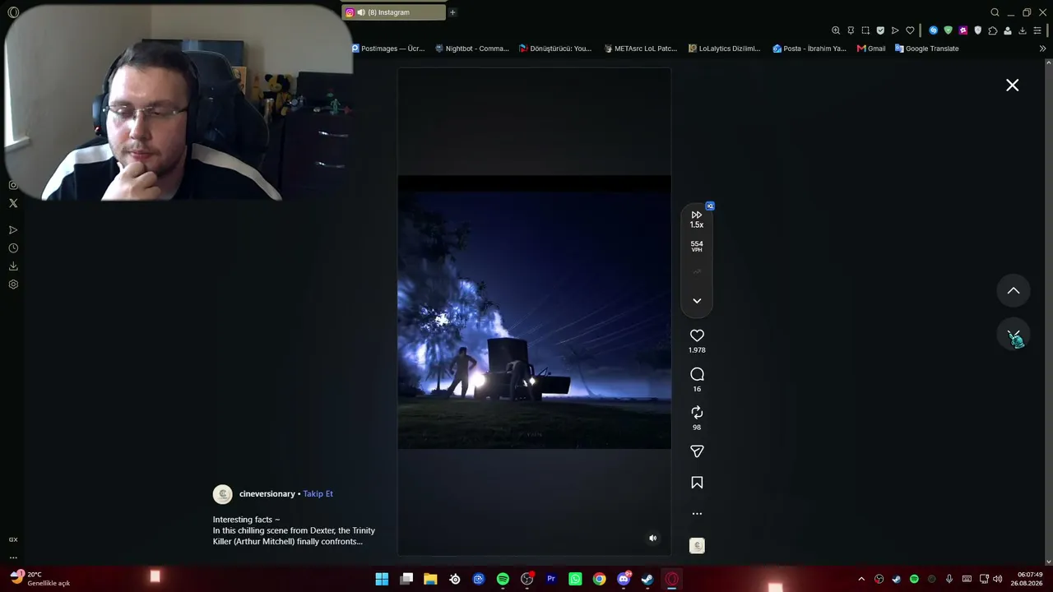Open the sidebar history clock icon
This screenshot has height=592, width=1053.
tap(13, 248)
